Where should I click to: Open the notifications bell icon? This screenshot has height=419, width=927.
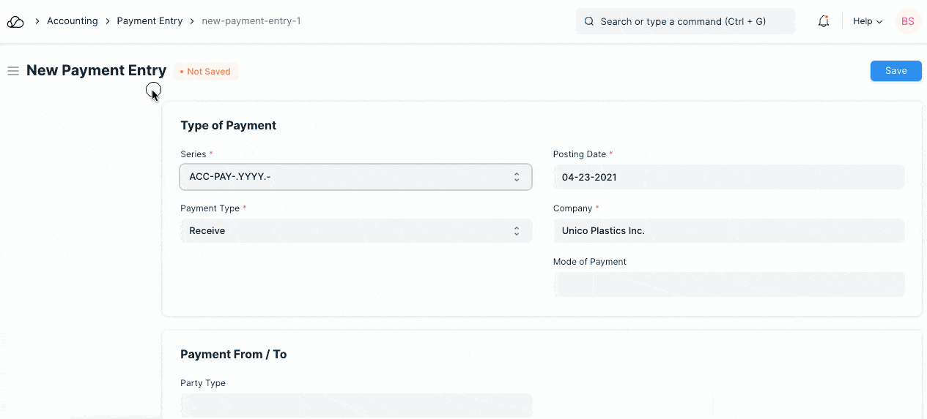tap(824, 22)
